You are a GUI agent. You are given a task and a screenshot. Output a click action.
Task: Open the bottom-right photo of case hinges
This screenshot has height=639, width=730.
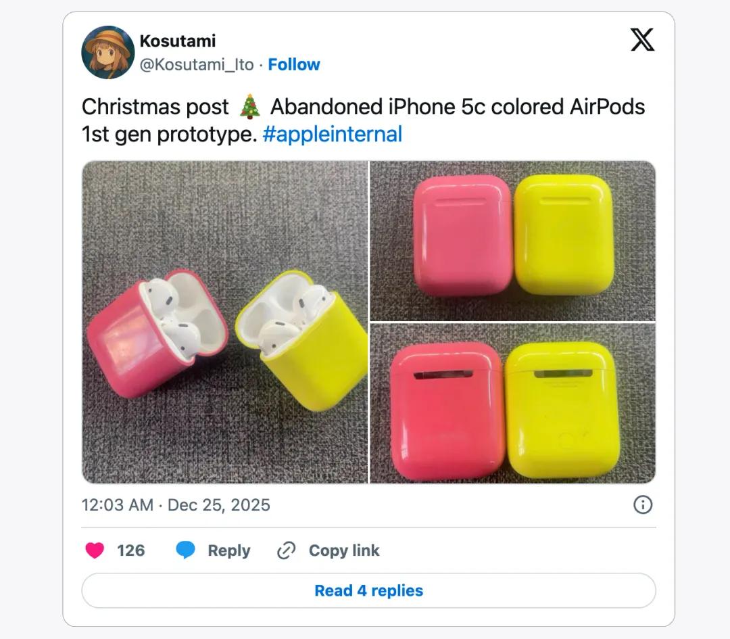point(512,403)
